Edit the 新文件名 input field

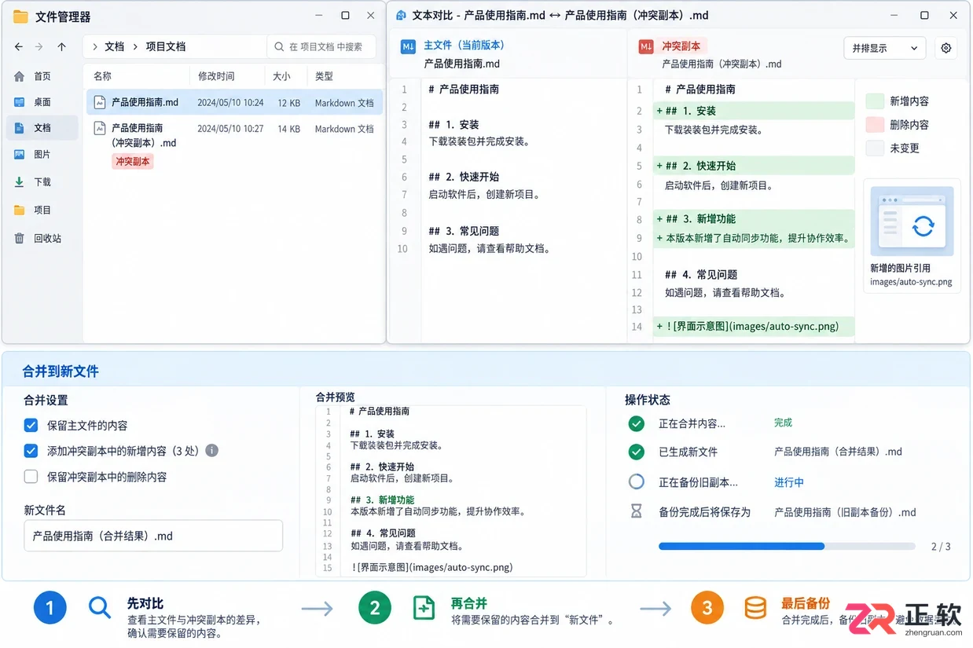(x=153, y=536)
